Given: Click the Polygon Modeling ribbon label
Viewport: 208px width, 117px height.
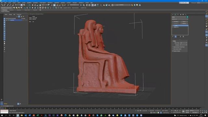Looking at the screenshot, I should (x=5, y=12).
